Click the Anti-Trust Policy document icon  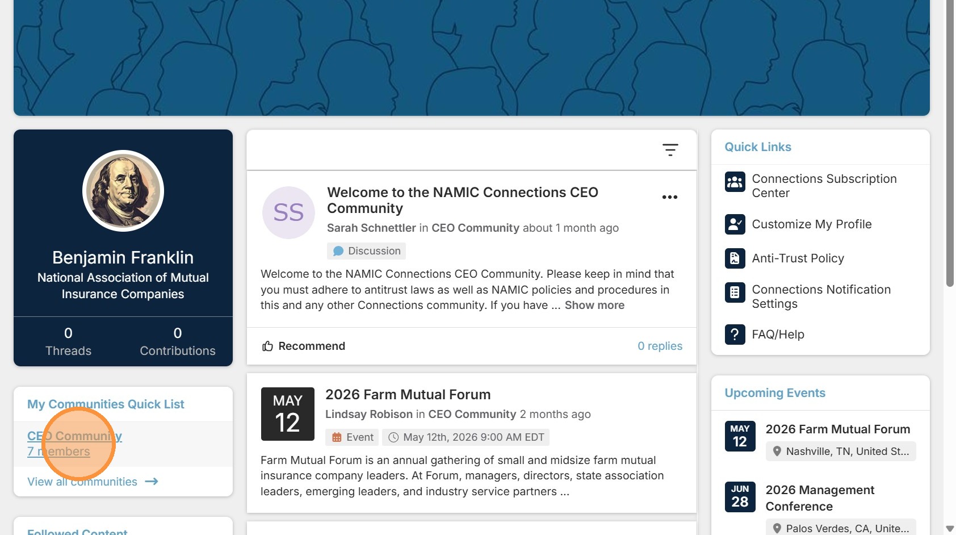point(735,258)
